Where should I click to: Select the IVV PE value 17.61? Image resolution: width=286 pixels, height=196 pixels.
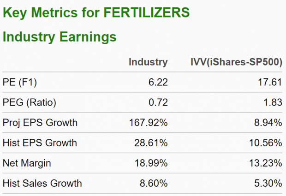pos(270,83)
